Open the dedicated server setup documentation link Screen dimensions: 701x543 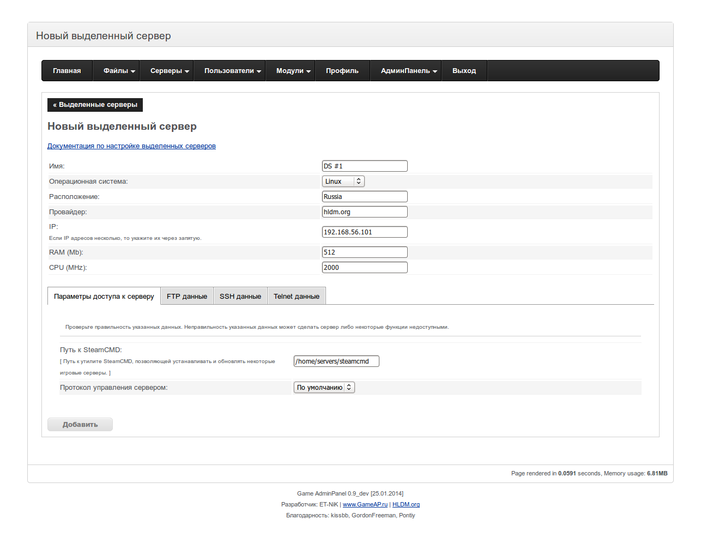(x=131, y=146)
